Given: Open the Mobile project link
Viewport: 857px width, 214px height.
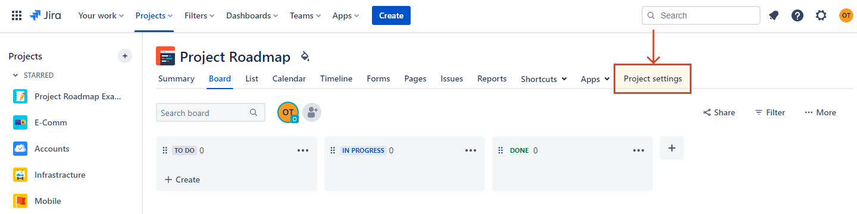Looking at the screenshot, I should coord(48,201).
